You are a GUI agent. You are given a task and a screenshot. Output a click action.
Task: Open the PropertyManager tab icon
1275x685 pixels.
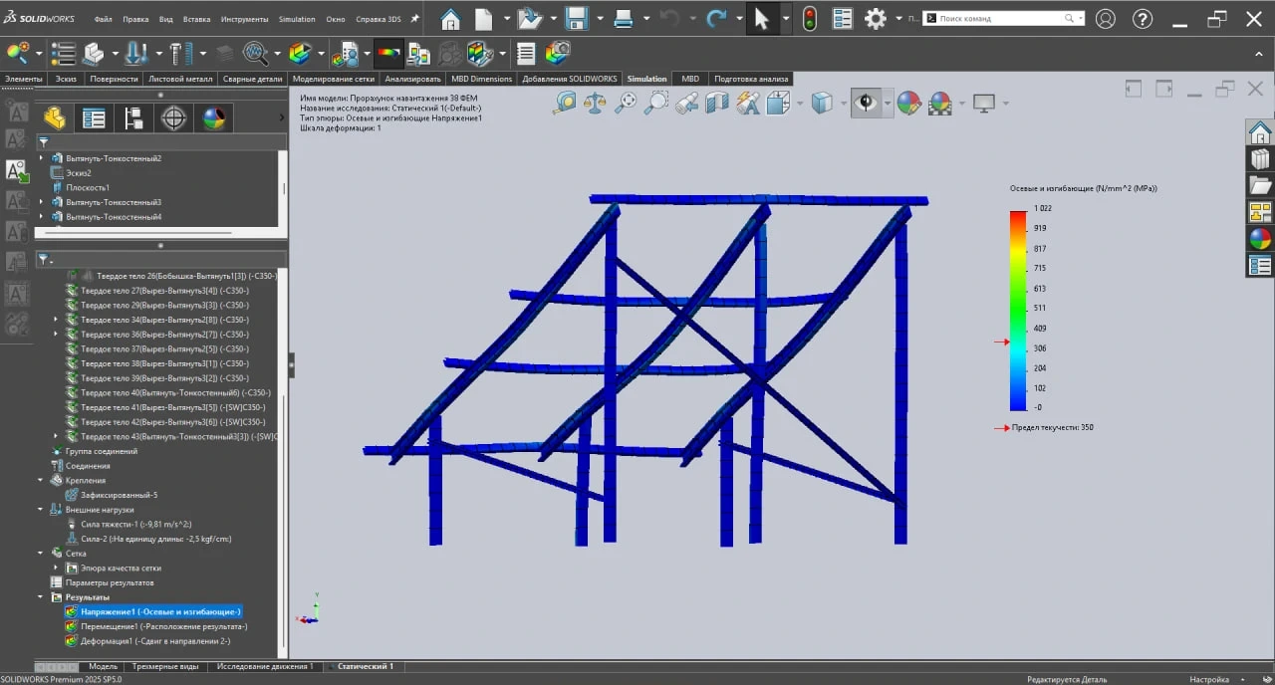click(95, 118)
